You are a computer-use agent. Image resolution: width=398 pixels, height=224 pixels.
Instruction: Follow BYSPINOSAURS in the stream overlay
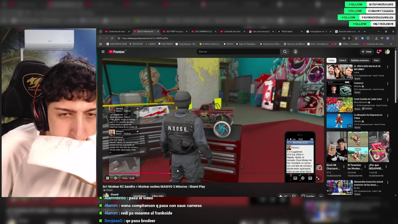(356, 4)
